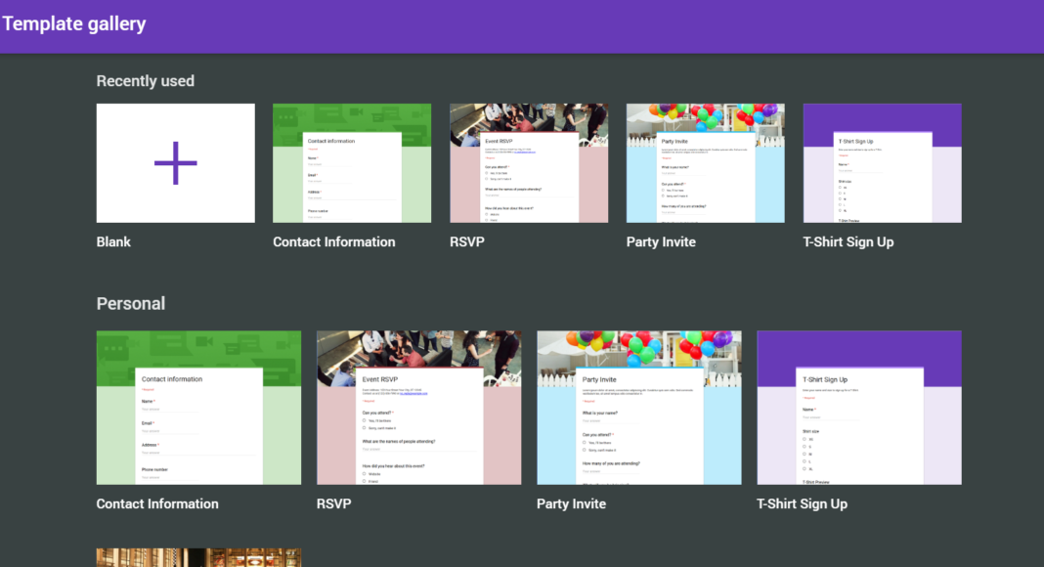Choose T-Shirt Sign Up thumbnail under Personal
This screenshot has width=1044, height=567.
[859, 408]
